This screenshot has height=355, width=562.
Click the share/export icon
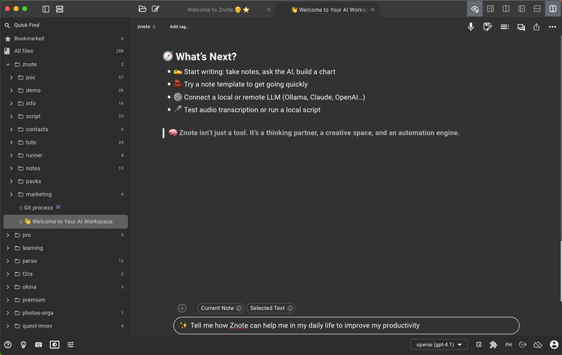pos(536,27)
